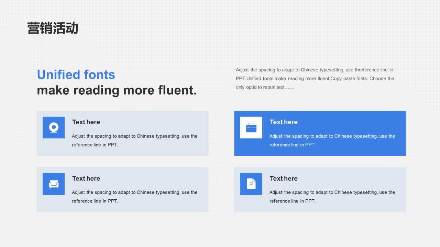The width and height of the screenshot is (440, 247).
Task: Click the briefcase icon in the blue card
Action: (251, 128)
